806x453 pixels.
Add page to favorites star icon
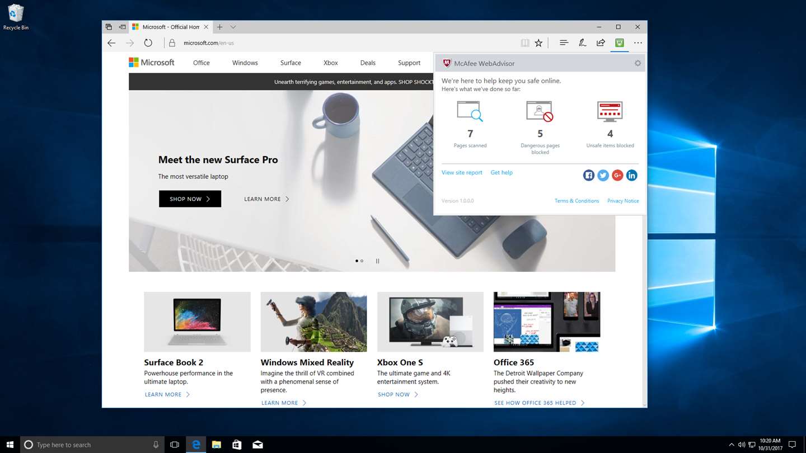coord(538,43)
